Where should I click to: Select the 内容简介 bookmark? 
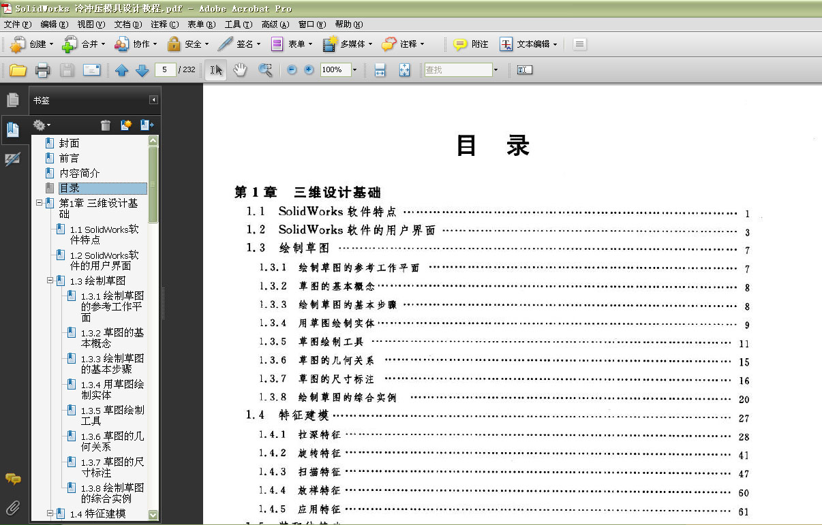79,173
